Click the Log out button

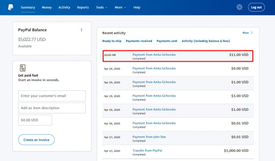[256, 7]
